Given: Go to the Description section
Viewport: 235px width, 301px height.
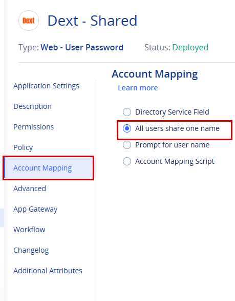Looking at the screenshot, I should [32, 106].
